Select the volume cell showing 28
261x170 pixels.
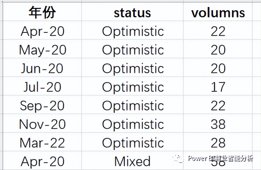(x=218, y=142)
